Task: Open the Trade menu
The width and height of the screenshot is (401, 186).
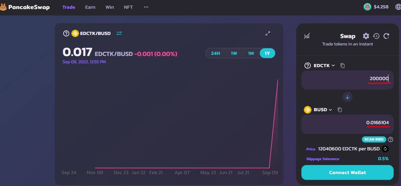Action: (69, 7)
